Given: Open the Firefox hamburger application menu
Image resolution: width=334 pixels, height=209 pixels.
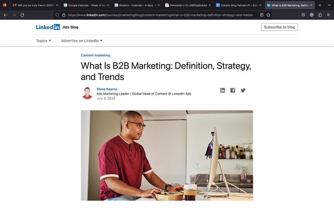Looking at the screenshot, I should point(329,15).
